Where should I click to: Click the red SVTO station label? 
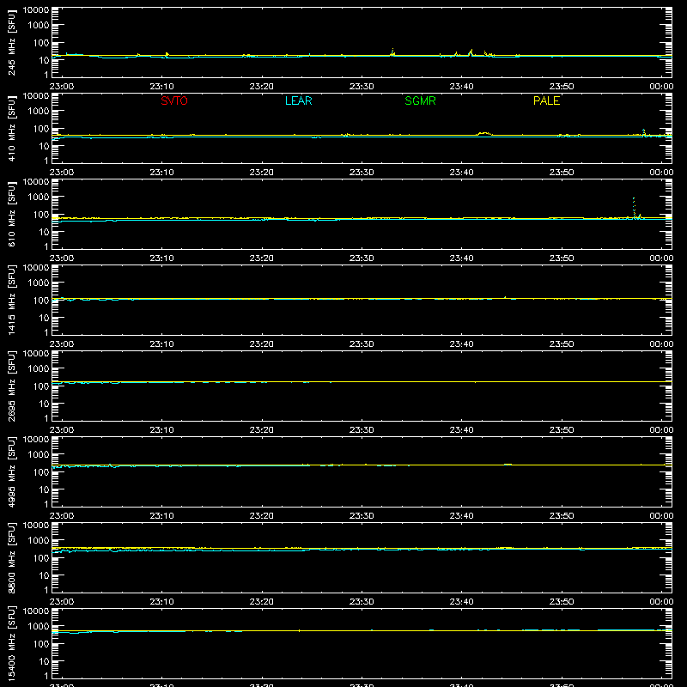coord(174,100)
